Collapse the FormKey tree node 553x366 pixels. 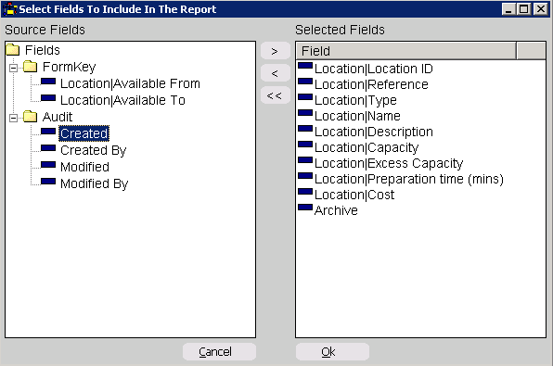pyautogui.click(x=13, y=68)
